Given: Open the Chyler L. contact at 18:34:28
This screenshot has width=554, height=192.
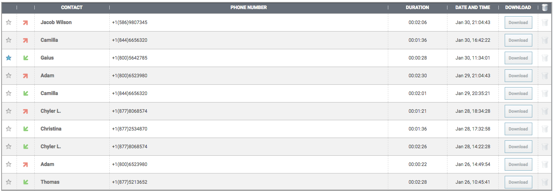Looking at the screenshot, I should coord(51,111).
